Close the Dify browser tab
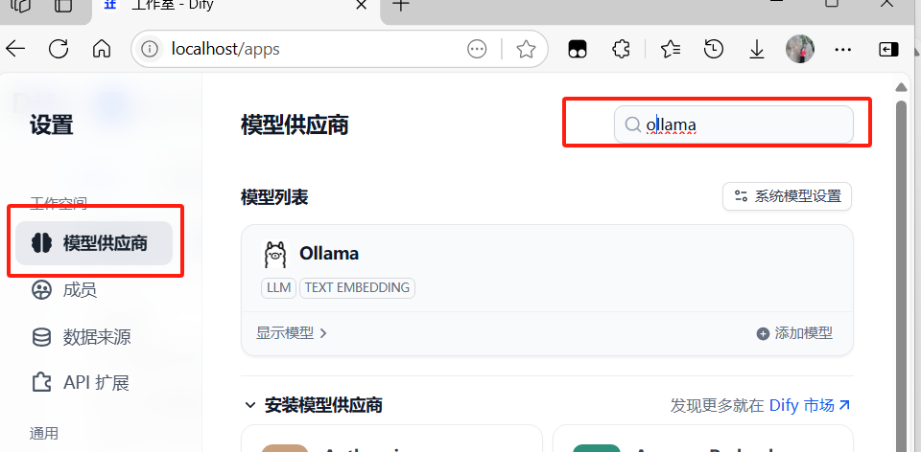 362,5
